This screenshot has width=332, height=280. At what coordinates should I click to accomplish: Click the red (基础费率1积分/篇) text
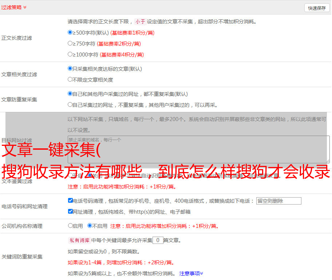(133, 33)
